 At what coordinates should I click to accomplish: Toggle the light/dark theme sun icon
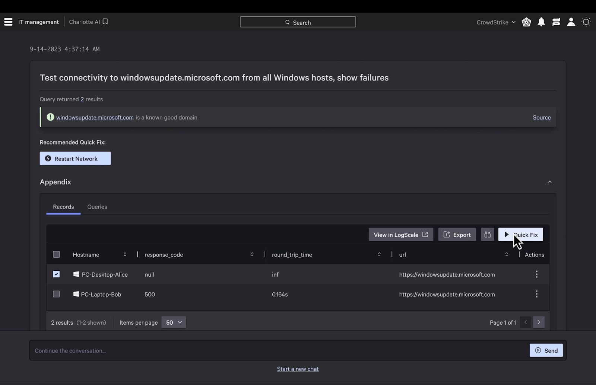point(586,22)
